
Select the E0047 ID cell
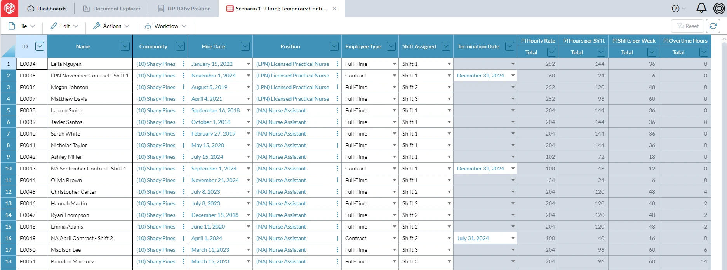coord(32,215)
